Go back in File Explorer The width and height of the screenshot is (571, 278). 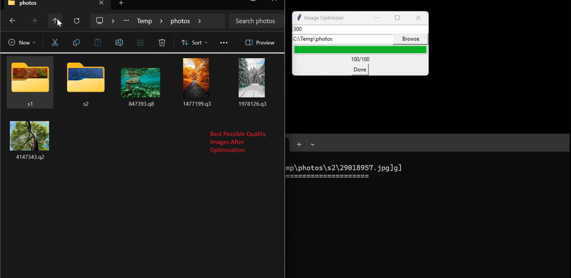pyautogui.click(x=12, y=21)
